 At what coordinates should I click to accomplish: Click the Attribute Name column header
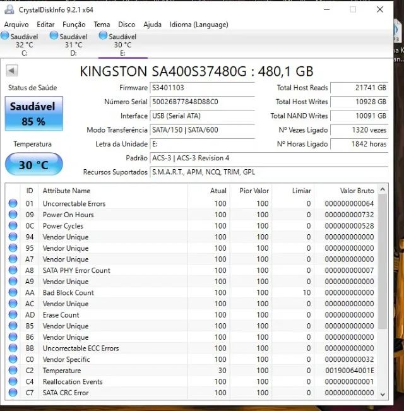113,191
